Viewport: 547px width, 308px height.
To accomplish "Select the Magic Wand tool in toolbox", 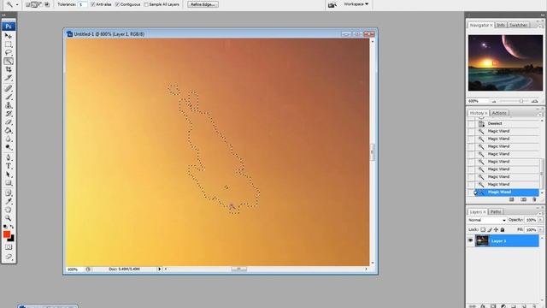I will [x=9, y=62].
